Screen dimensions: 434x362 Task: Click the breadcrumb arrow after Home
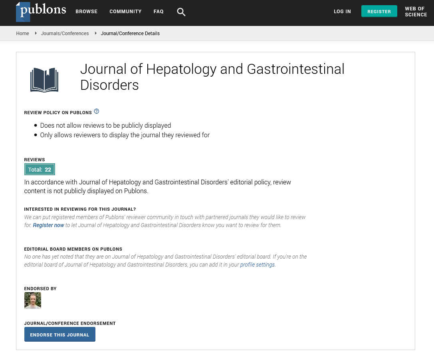[x=36, y=34]
